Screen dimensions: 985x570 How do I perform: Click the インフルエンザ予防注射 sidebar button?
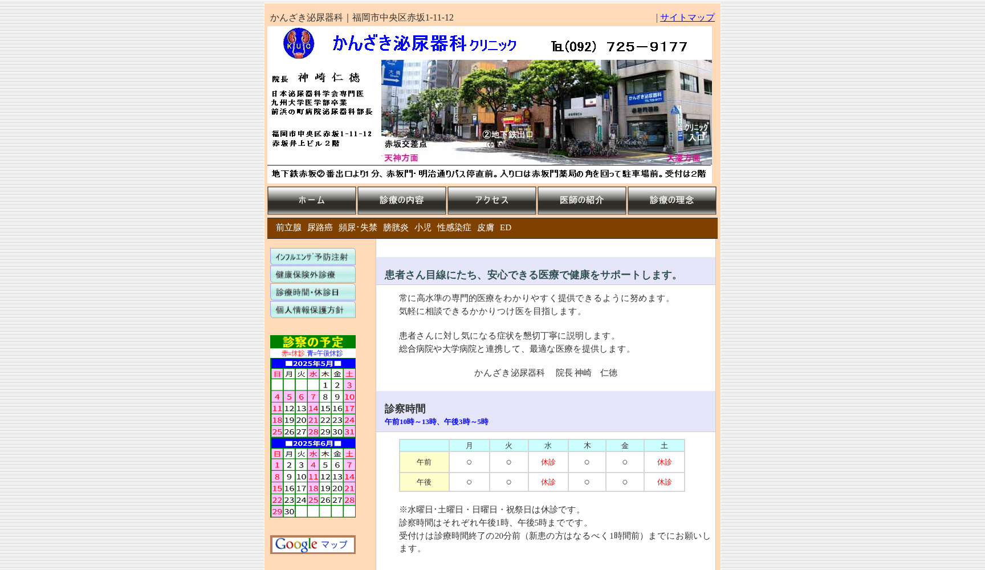(x=312, y=256)
